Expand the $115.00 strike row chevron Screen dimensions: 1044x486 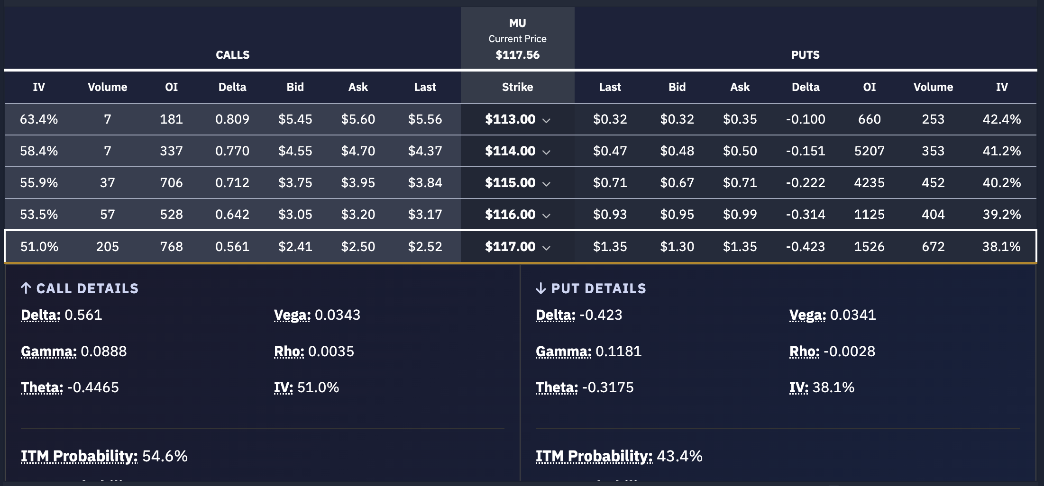(x=546, y=184)
